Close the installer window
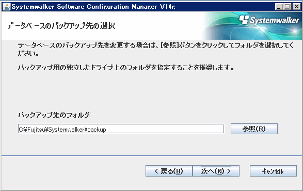The image size is (303, 191). click(x=297, y=7)
